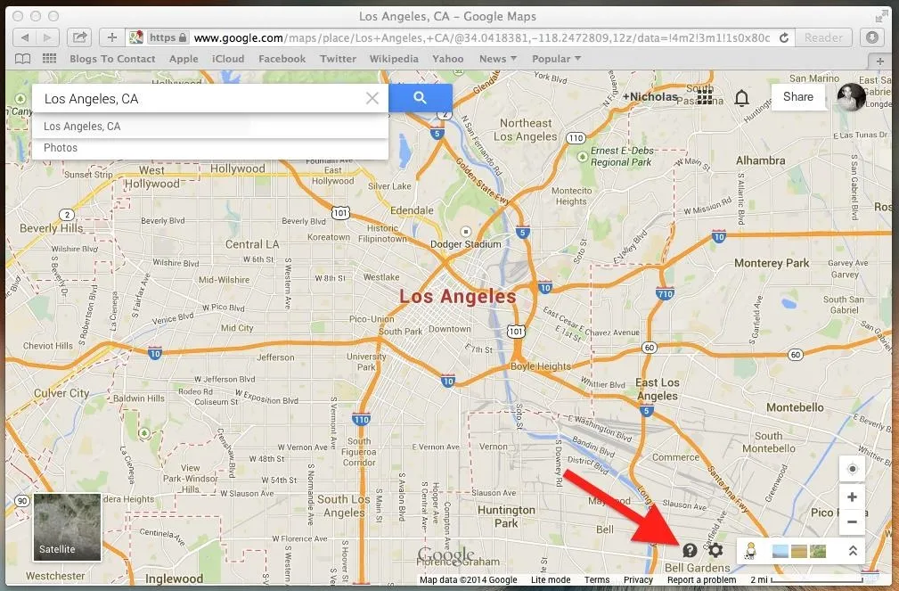This screenshot has height=591, width=899.
Task: Open the News bookmarks dropdown
Action: tap(498, 59)
